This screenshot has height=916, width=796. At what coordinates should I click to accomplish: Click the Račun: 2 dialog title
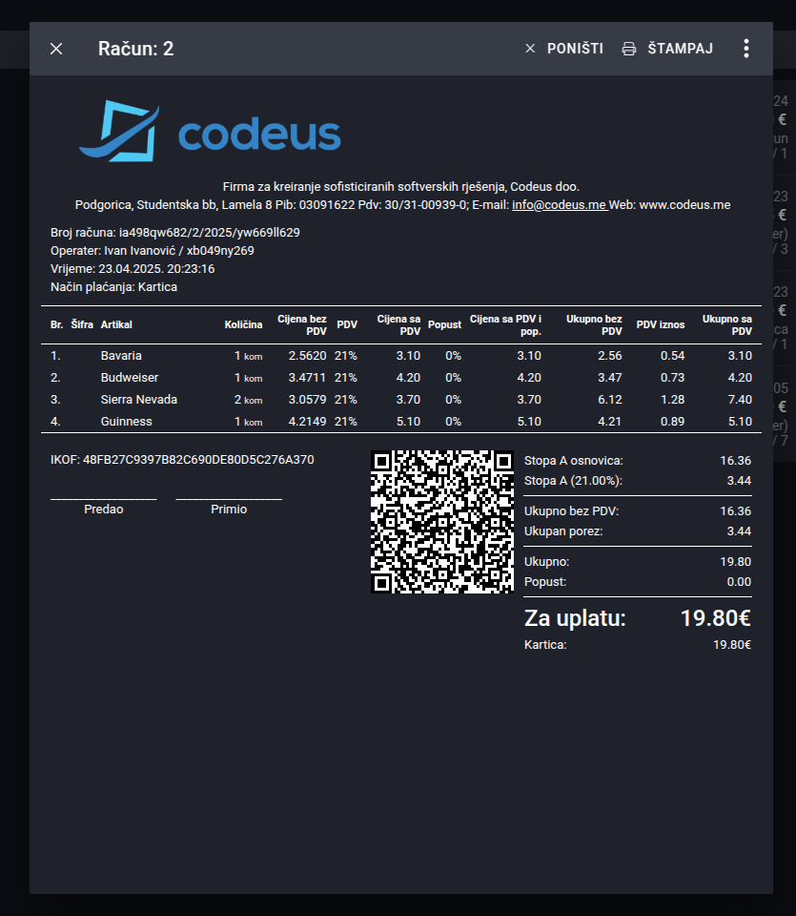click(x=135, y=49)
